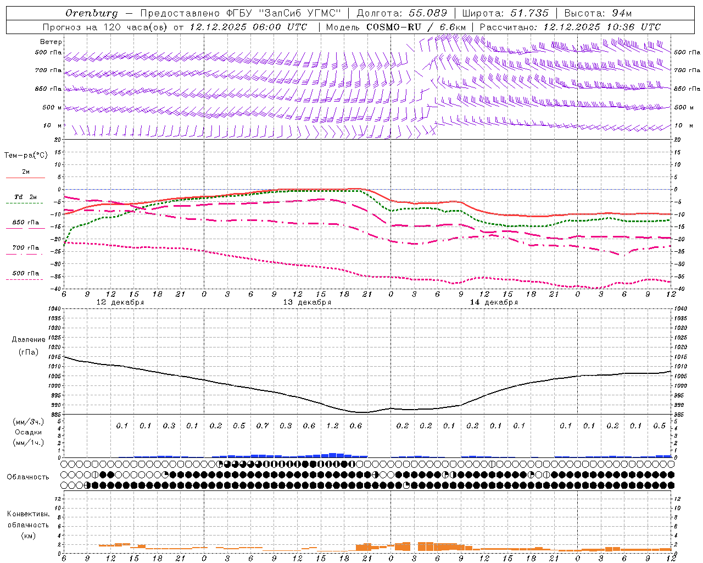Click the 'Ветер' wind panel label
Image resolution: width=703 pixels, height=563 pixels.
tap(51, 42)
